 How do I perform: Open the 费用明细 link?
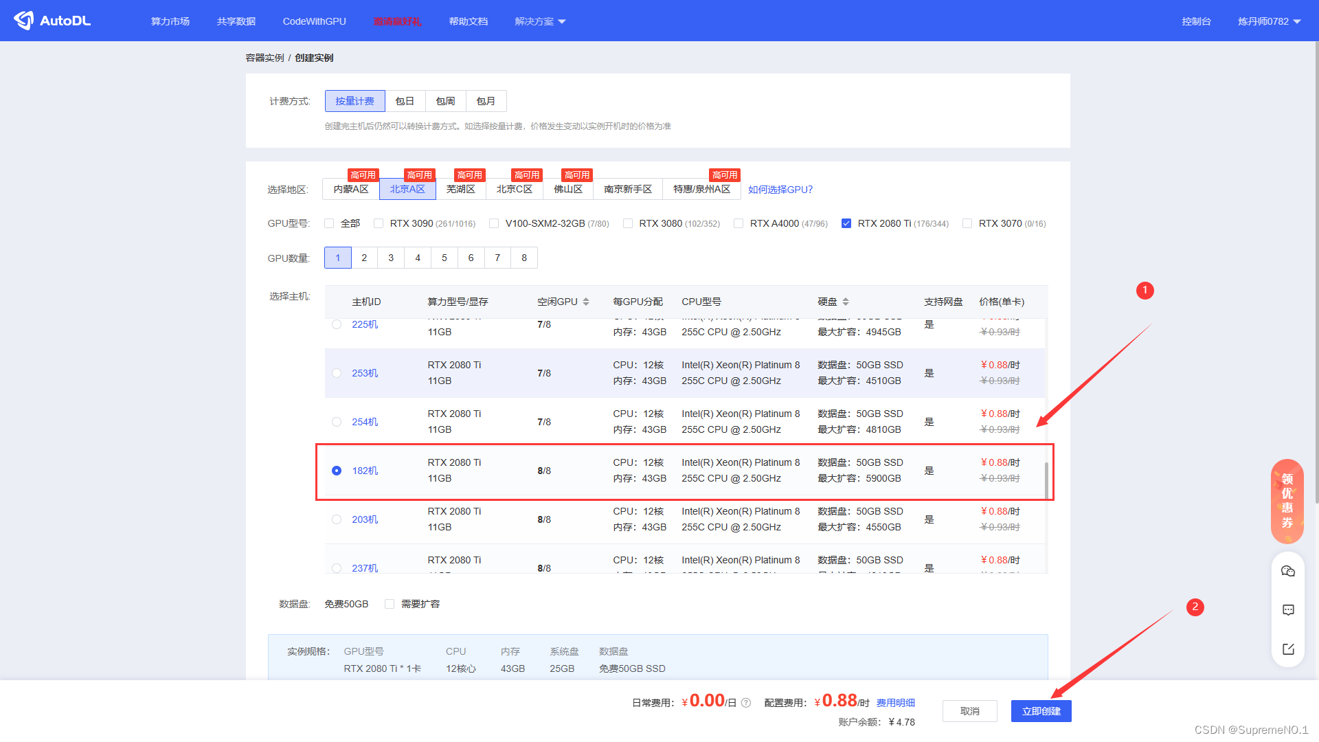(x=896, y=703)
